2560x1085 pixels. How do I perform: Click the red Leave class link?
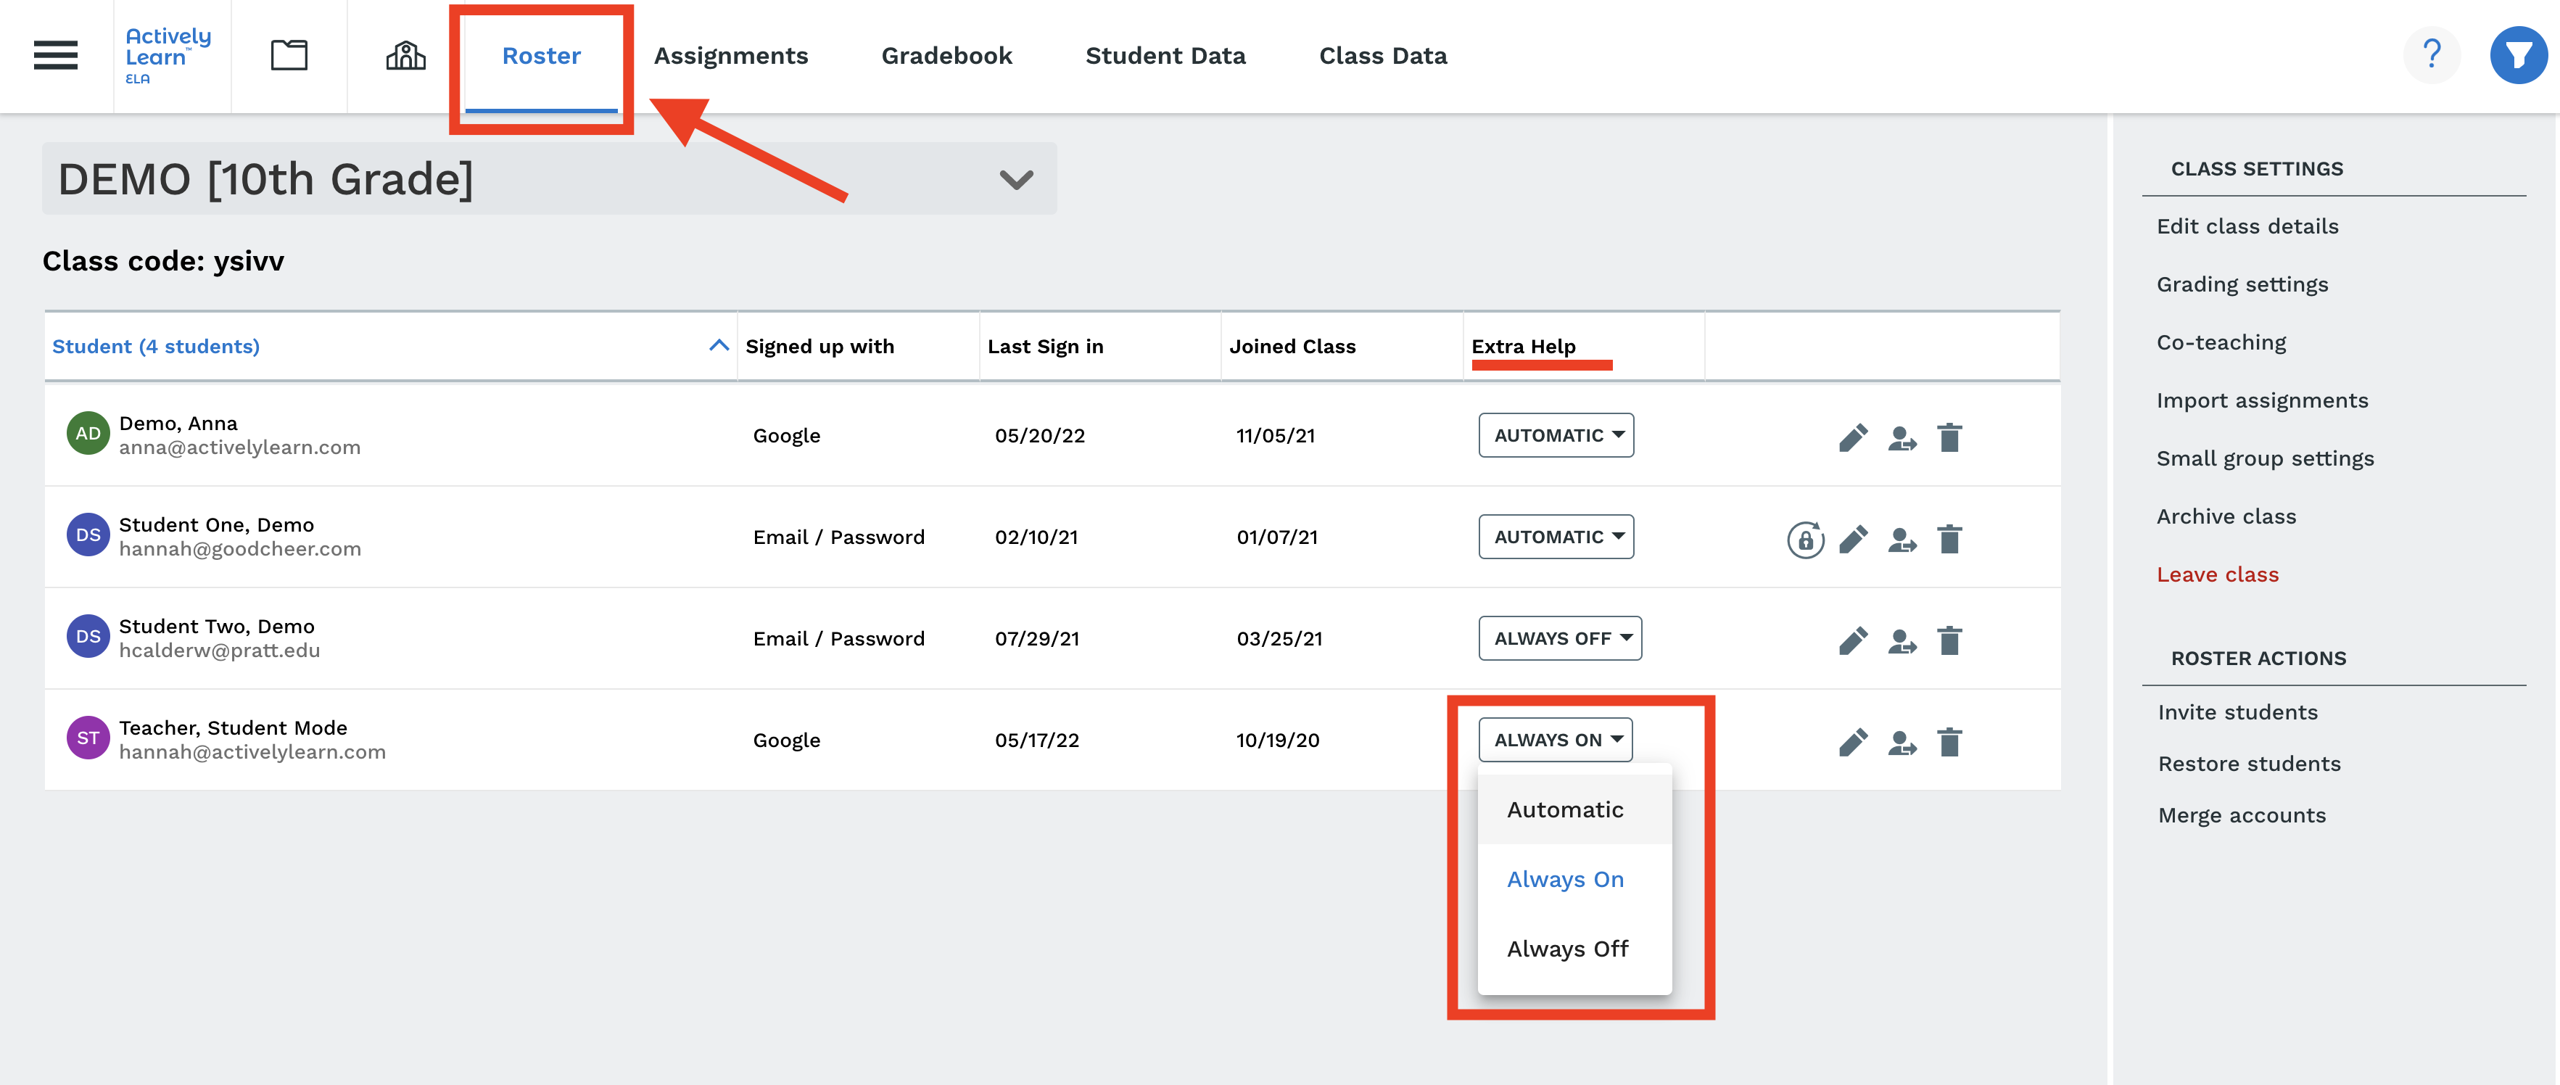click(2217, 574)
